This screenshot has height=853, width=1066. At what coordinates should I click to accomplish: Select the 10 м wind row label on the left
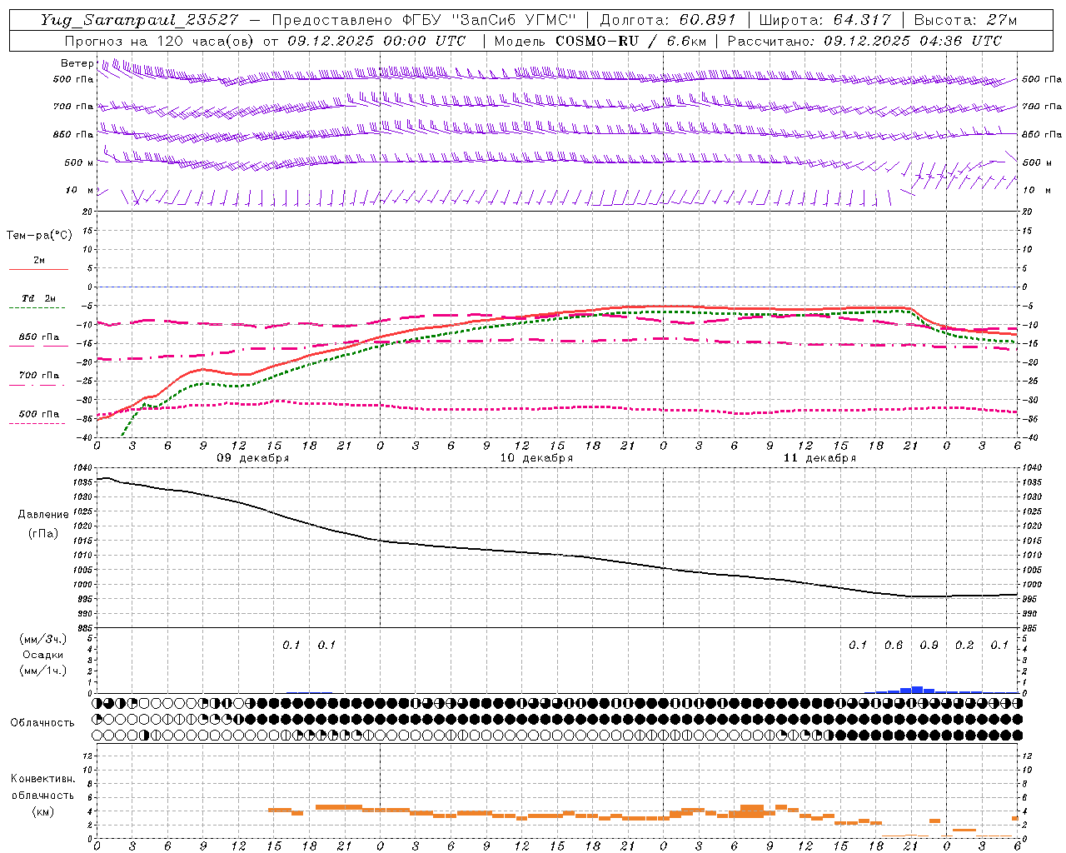pos(79,191)
